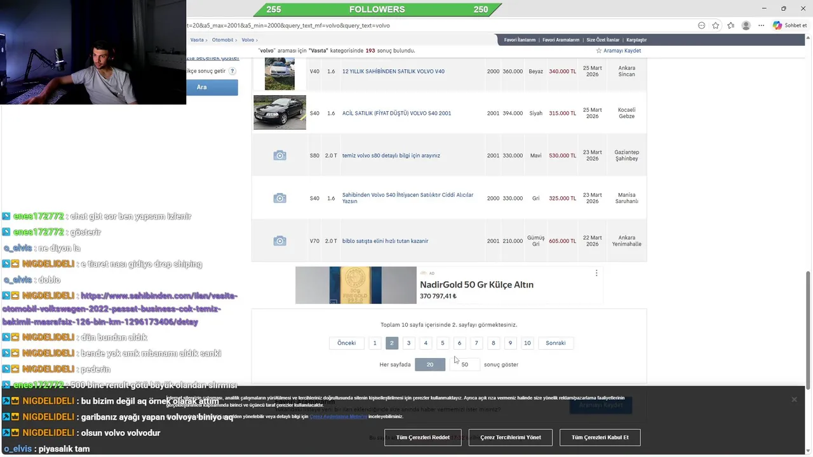Click the page vertical scrollbar

tap(808, 330)
